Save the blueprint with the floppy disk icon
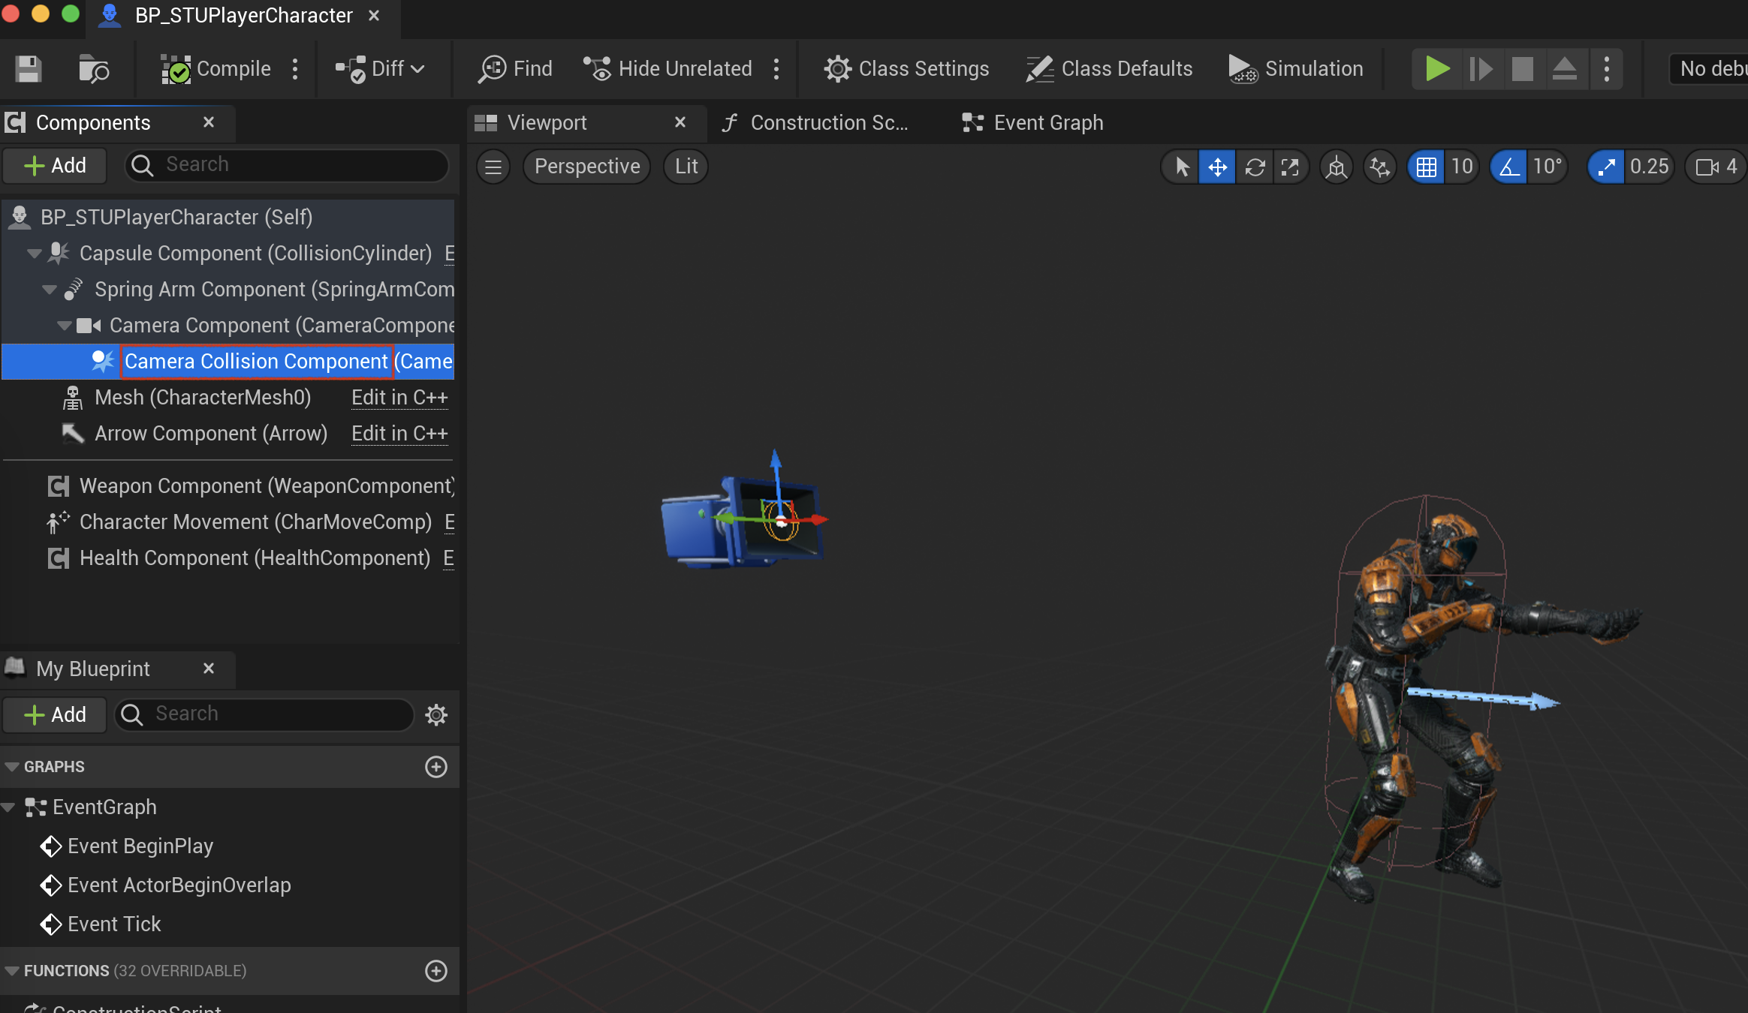The image size is (1748, 1013). (29, 69)
